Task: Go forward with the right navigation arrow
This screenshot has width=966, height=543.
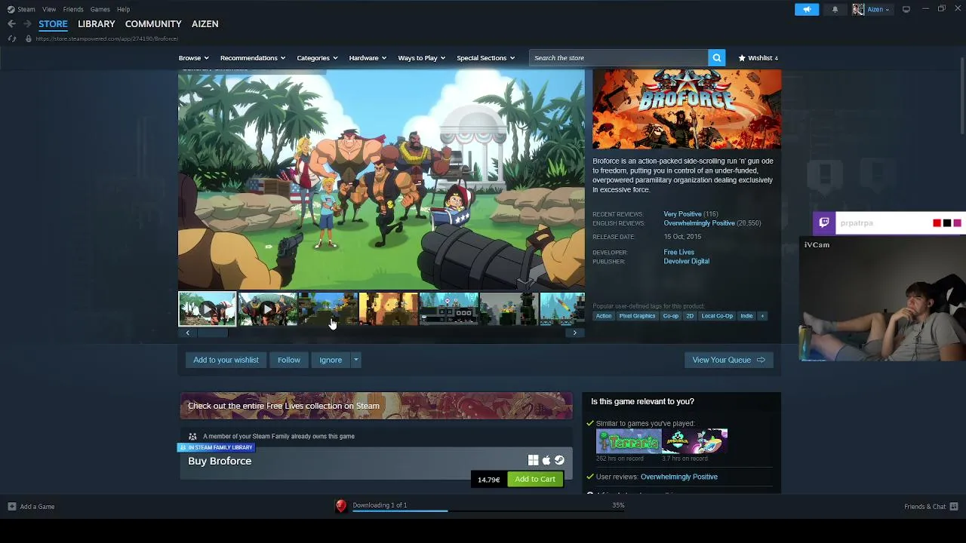Action: pos(27,24)
